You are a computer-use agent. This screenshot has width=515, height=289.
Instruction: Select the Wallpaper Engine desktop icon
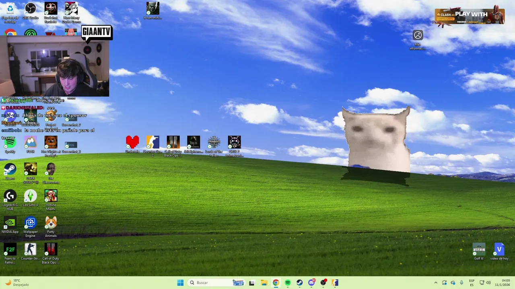tap(31, 227)
